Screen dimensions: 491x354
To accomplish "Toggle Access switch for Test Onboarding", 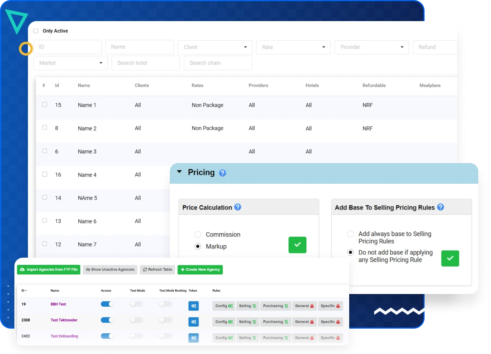I will pos(108,336).
